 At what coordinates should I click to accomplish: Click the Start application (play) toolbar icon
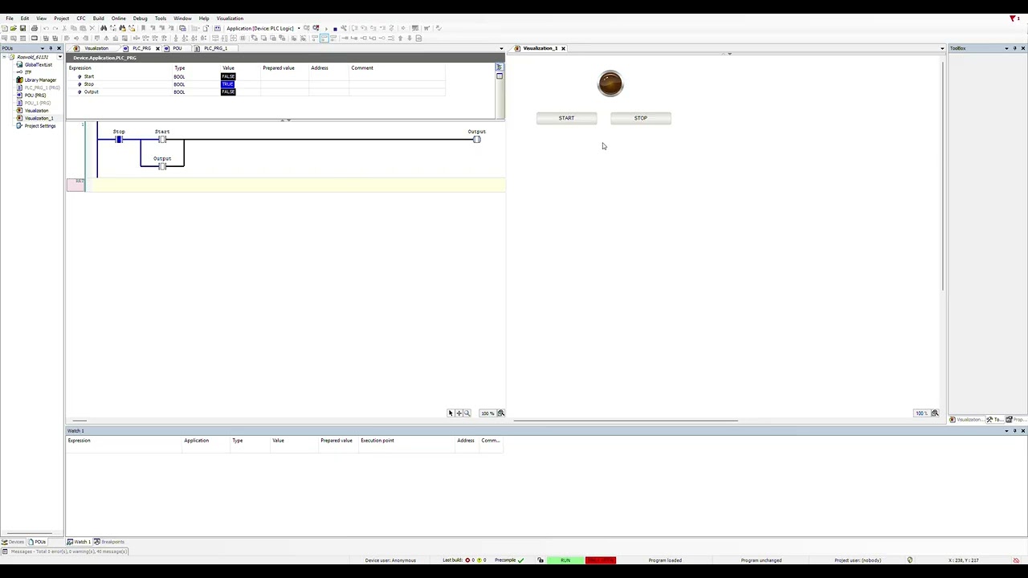click(x=325, y=28)
